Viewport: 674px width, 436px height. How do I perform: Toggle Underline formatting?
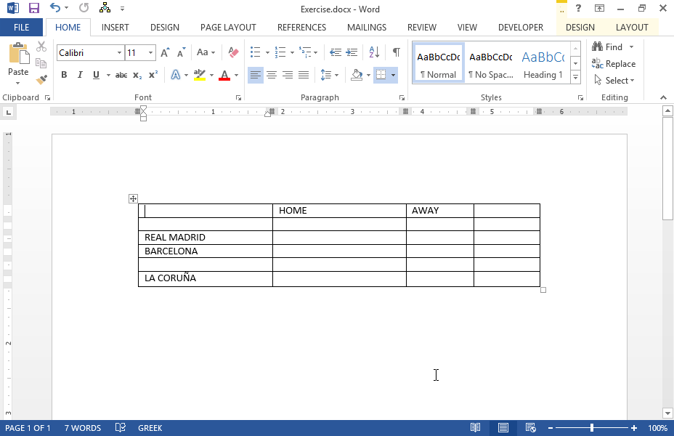click(96, 75)
